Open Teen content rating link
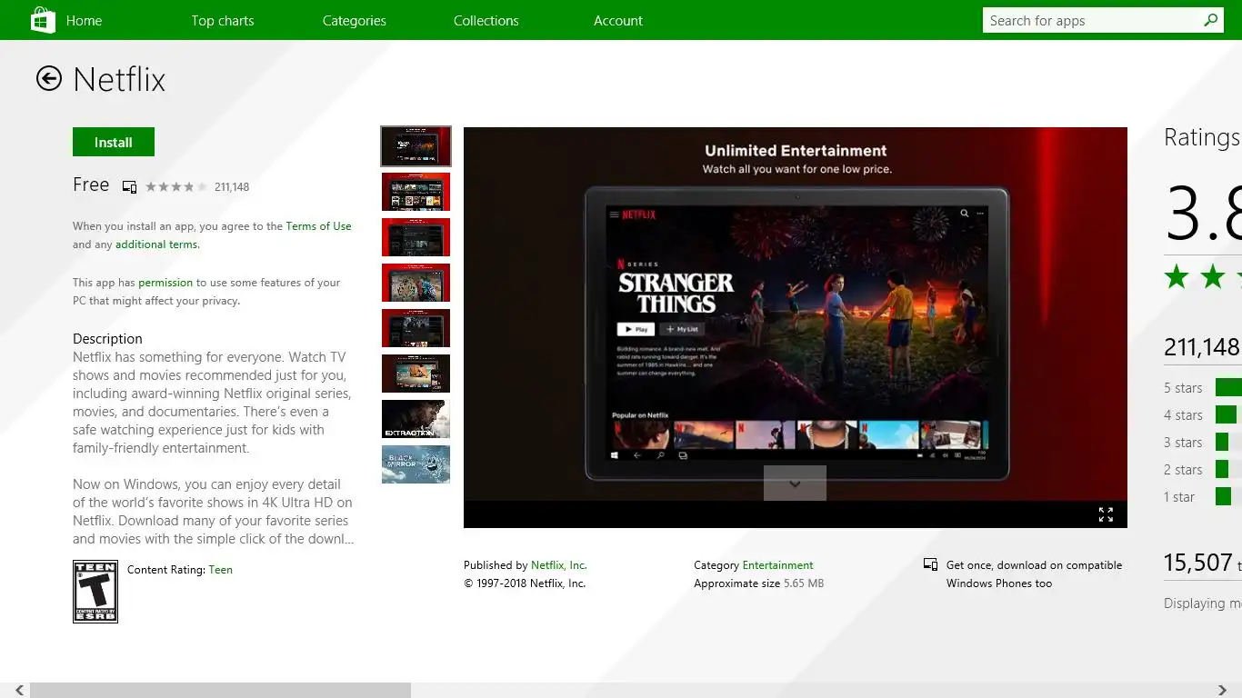 [221, 570]
